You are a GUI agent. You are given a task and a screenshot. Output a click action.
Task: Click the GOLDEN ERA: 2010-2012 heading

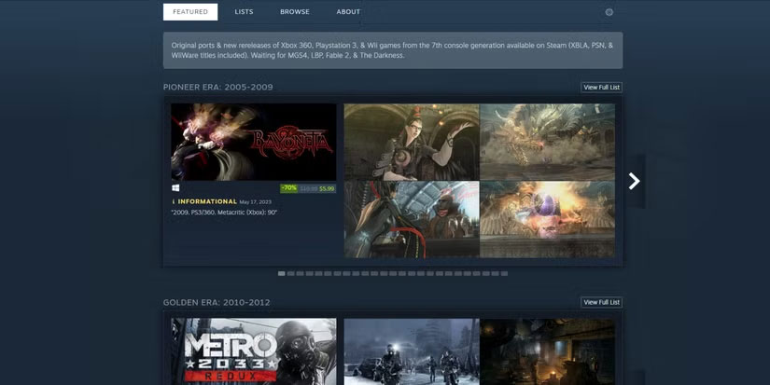pos(217,303)
